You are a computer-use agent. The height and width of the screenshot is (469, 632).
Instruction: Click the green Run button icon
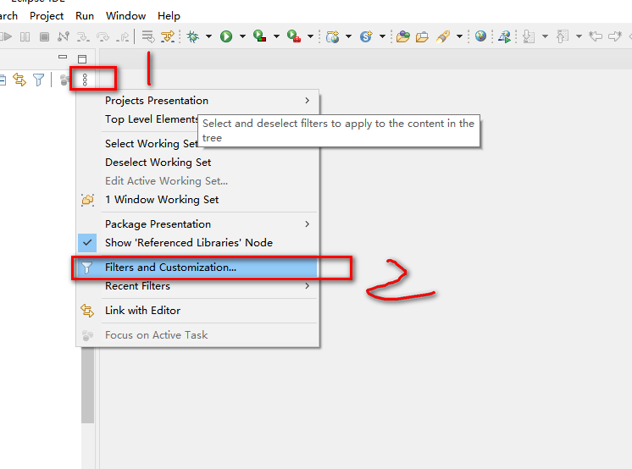(226, 36)
